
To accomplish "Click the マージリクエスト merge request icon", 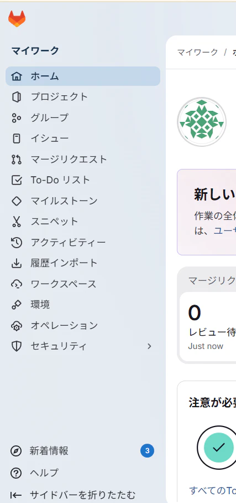I will pos(17,160).
